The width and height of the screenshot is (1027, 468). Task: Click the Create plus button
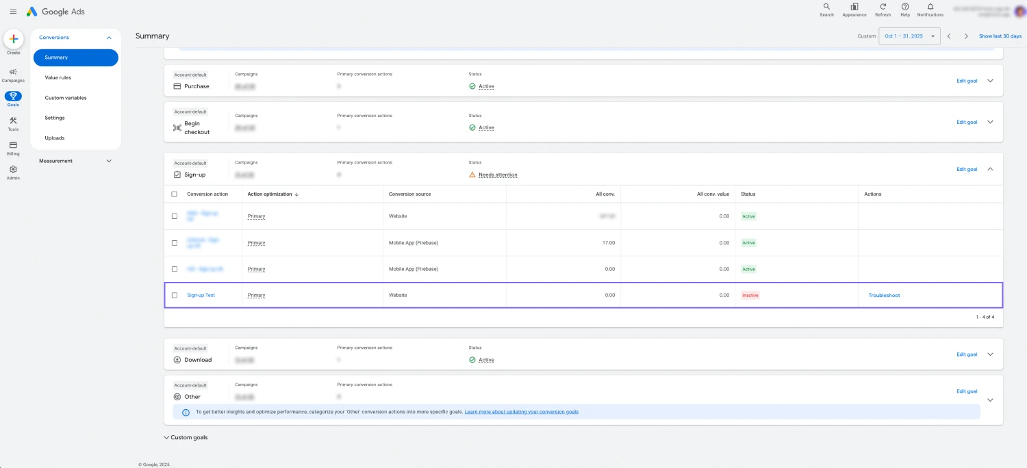coord(13,40)
